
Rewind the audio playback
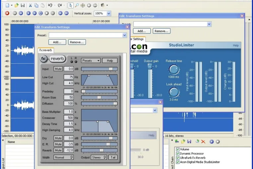click(21, 13)
